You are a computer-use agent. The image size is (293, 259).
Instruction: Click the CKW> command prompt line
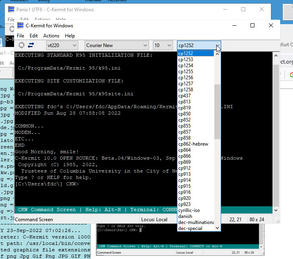(x=47, y=184)
